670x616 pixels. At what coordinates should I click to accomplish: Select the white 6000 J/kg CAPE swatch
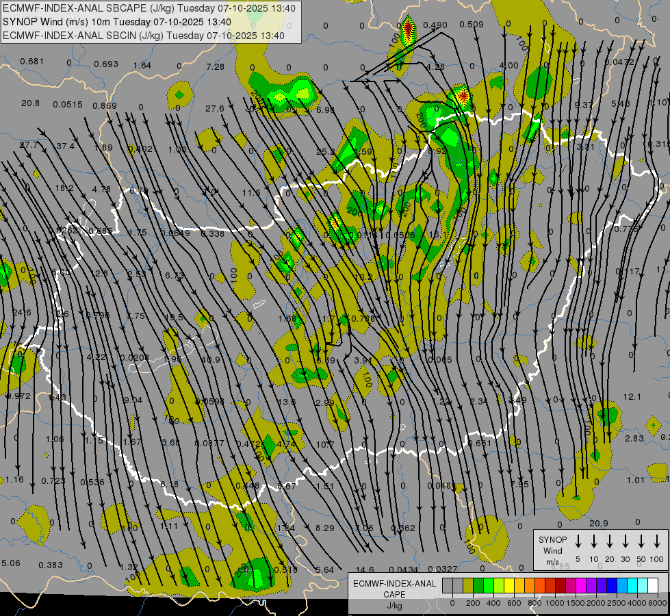(654, 585)
